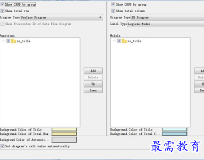Click Up button beside Functions list

point(93,84)
